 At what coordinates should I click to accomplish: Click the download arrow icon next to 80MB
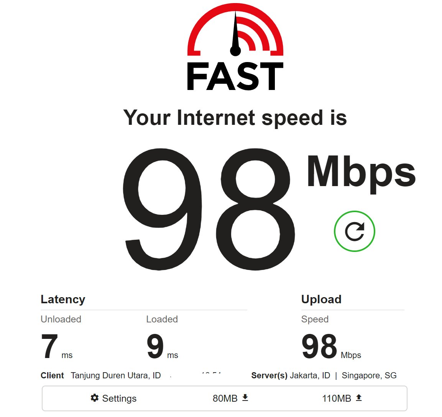[245, 397]
